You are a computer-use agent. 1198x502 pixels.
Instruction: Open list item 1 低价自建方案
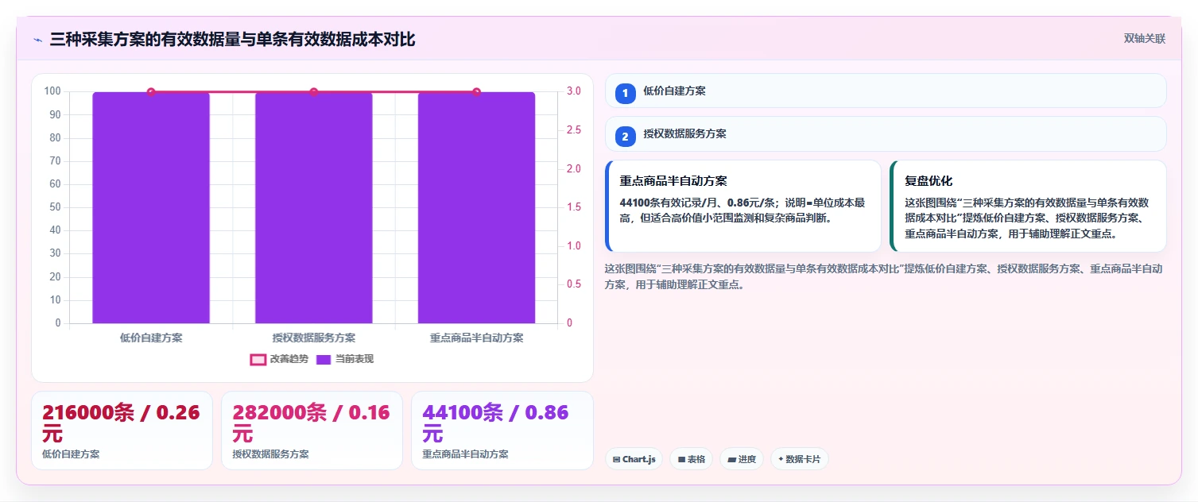886,91
